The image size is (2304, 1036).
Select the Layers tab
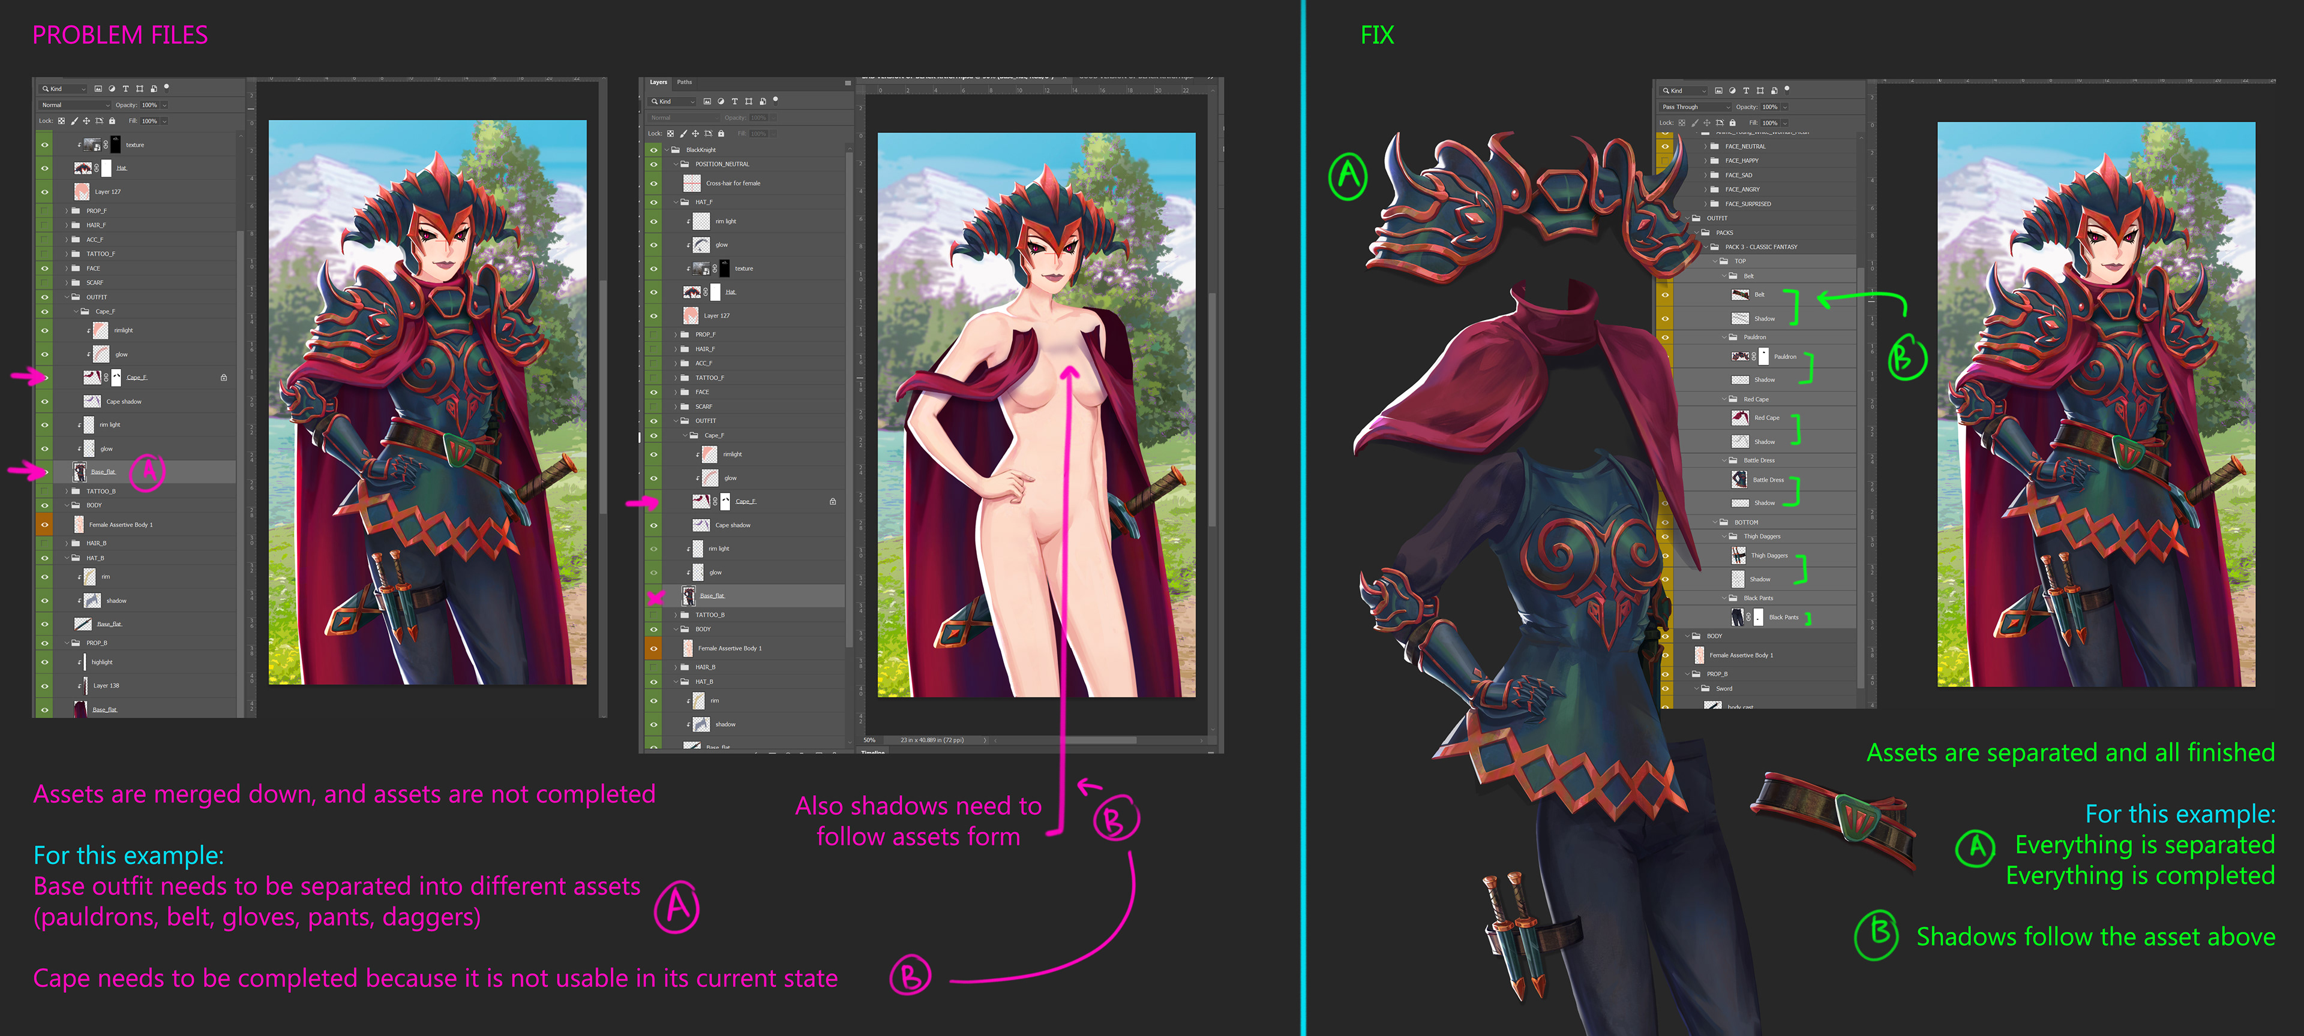[658, 82]
